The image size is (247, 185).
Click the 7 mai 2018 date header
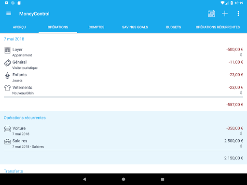pyautogui.click(x=14, y=39)
